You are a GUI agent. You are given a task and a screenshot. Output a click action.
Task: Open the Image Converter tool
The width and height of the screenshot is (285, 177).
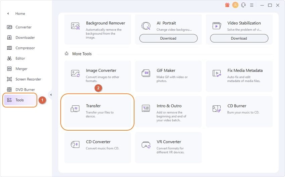(x=97, y=76)
